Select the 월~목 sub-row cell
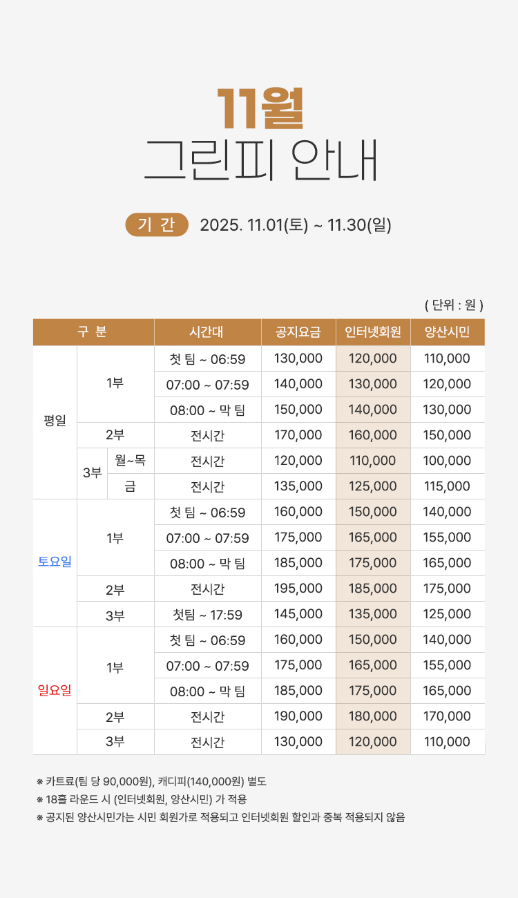 130,460
